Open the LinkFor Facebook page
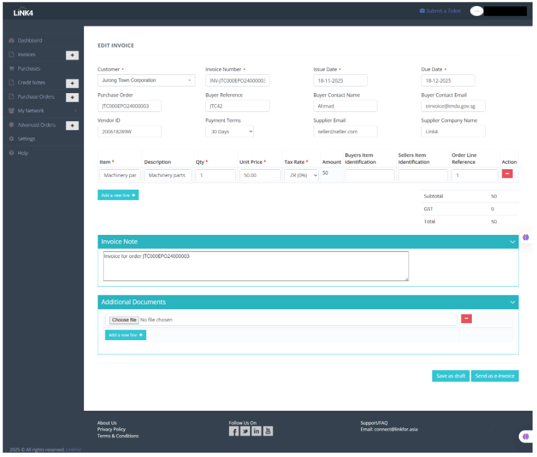The height and width of the screenshot is (457, 537). click(x=234, y=431)
